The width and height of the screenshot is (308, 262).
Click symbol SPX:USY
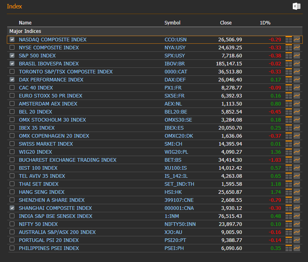coord(174,56)
